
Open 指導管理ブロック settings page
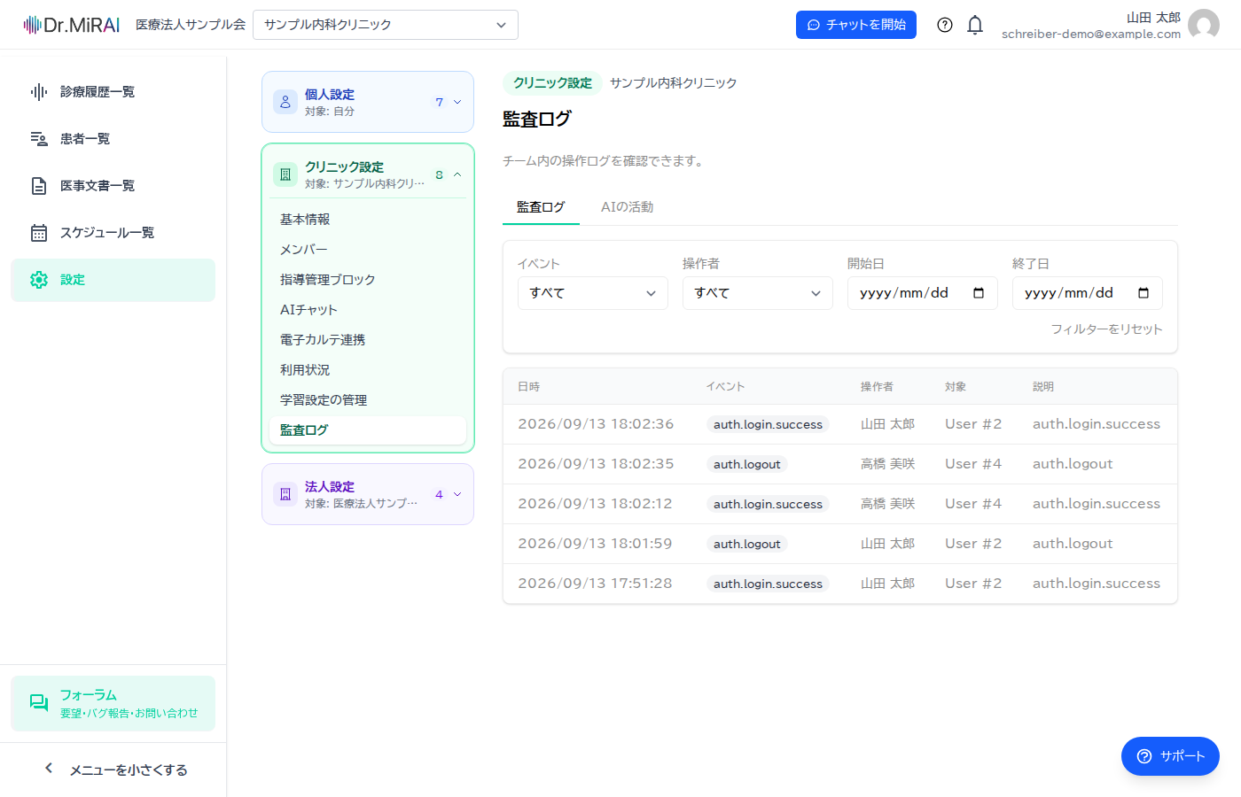coord(368,280)
